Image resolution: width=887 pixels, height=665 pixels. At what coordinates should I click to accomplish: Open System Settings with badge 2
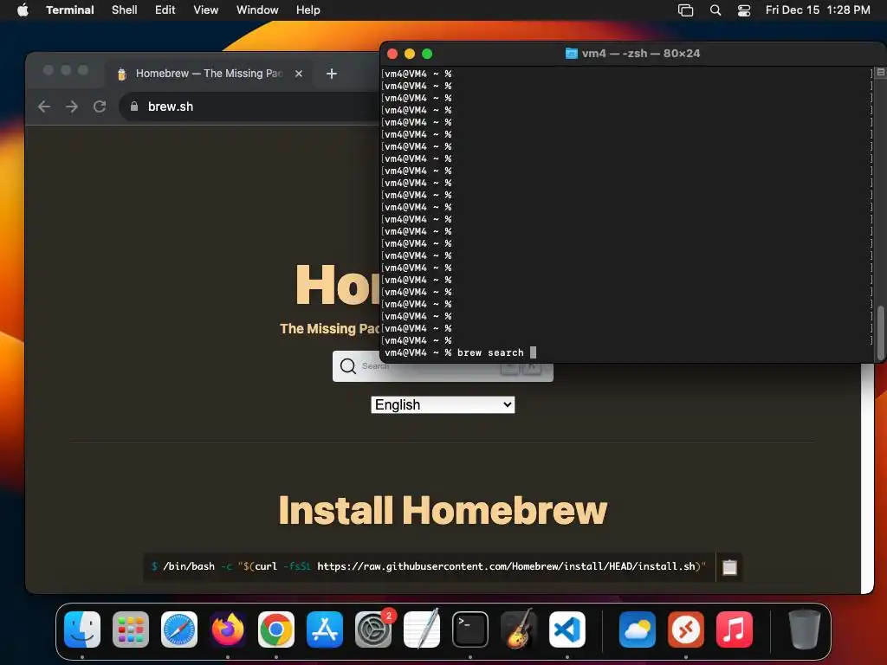click(x=373, y=629)
